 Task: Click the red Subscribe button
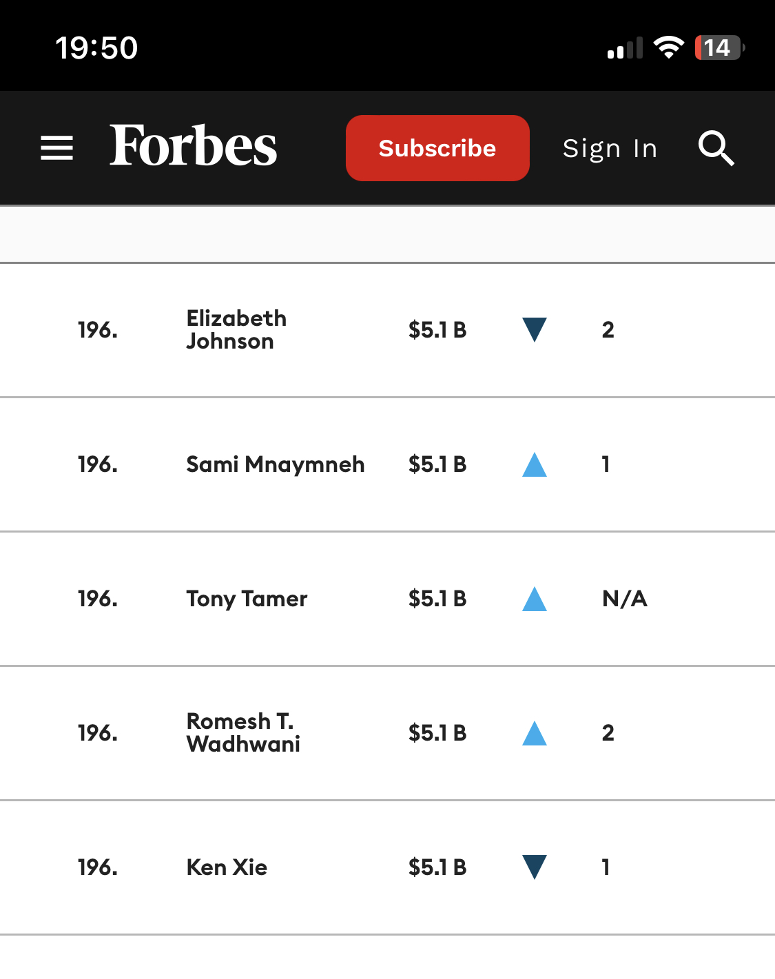pyautogui.click(x=437, y=148)
